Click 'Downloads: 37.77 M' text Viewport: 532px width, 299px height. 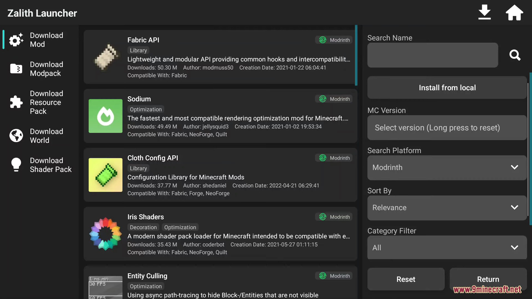tap(152, 185)
